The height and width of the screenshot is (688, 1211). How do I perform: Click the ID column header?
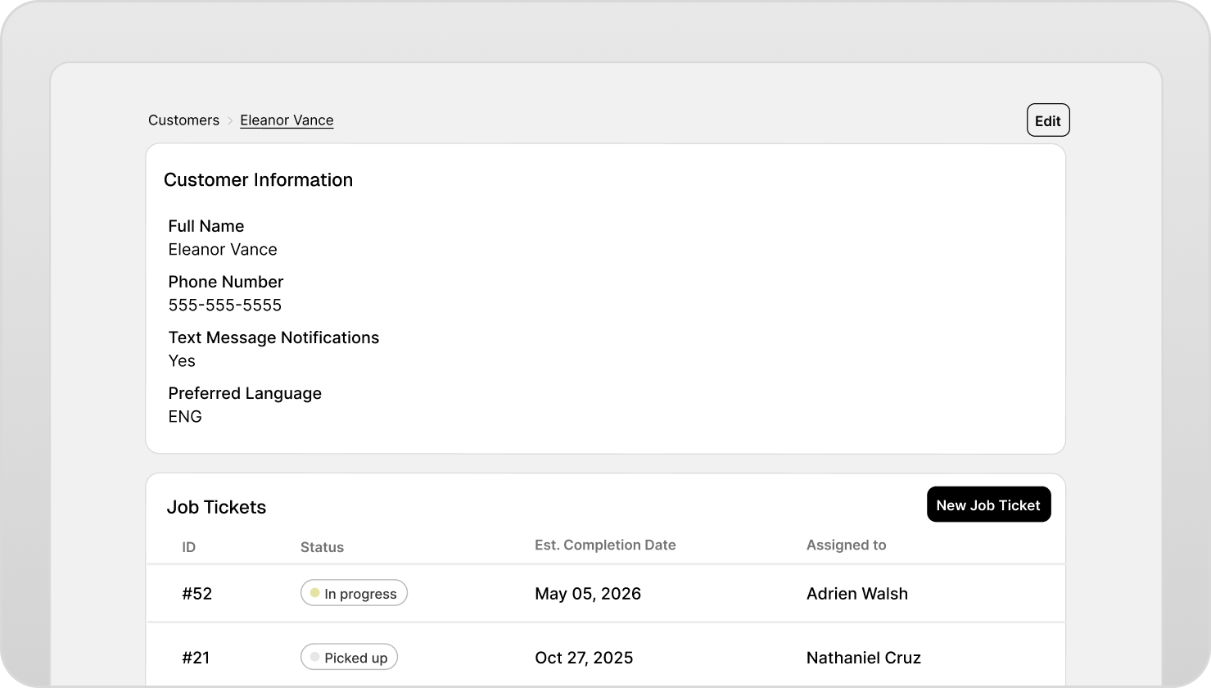[x=189, y=546]
